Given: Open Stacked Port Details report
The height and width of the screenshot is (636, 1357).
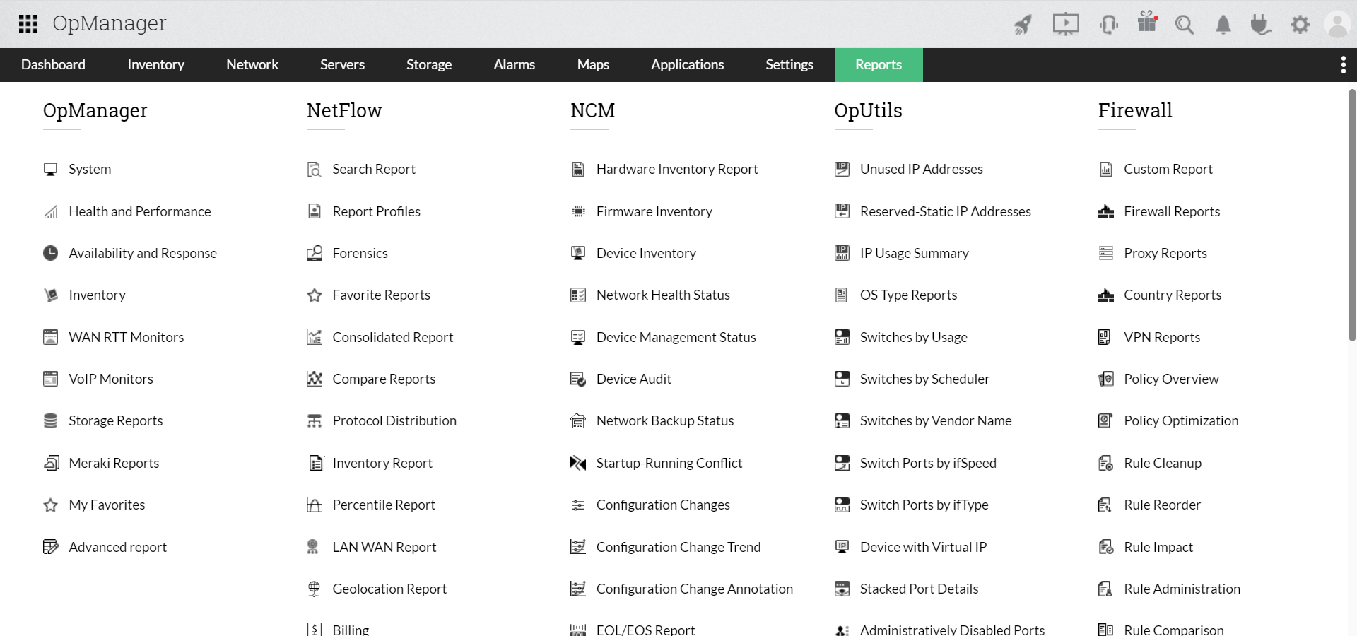Looking at the screenshot, I should [x=919, y=589].
